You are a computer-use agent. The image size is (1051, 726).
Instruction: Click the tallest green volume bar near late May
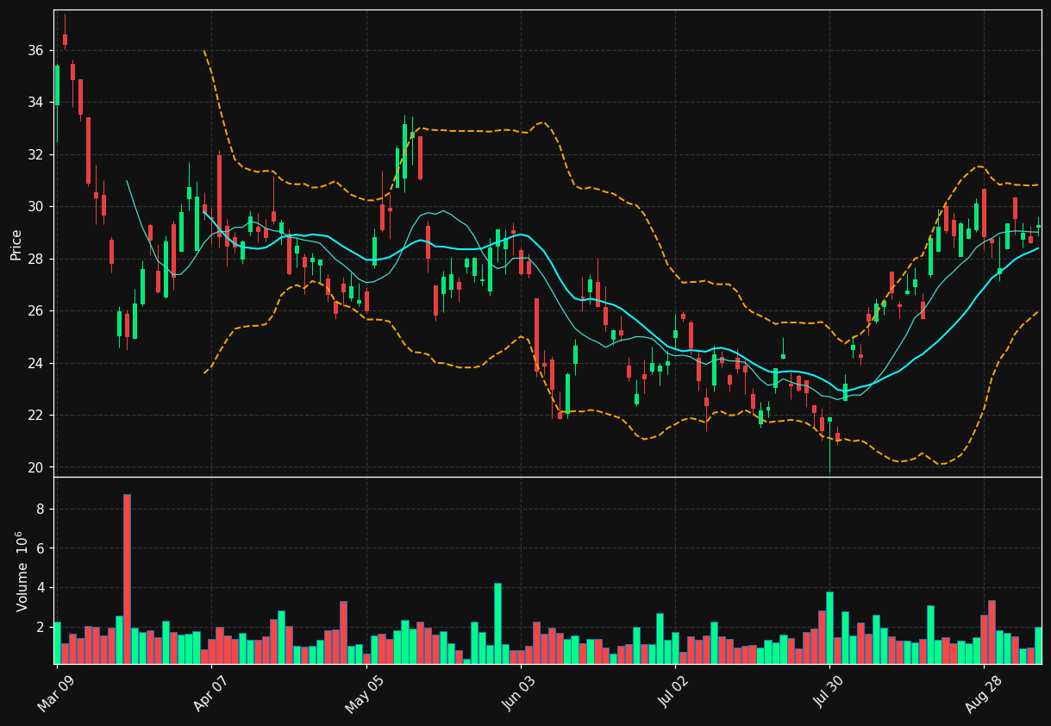point(497,623)
